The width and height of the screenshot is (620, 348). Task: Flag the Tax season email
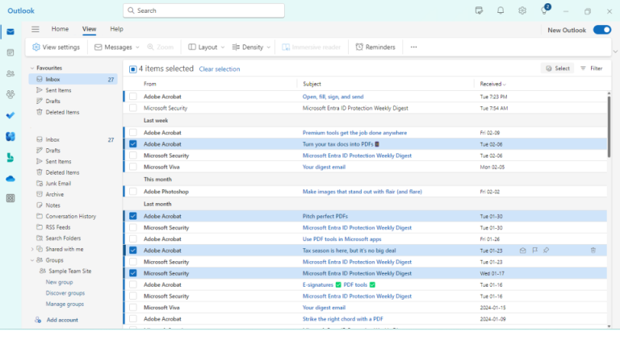[x=534, y=251]
